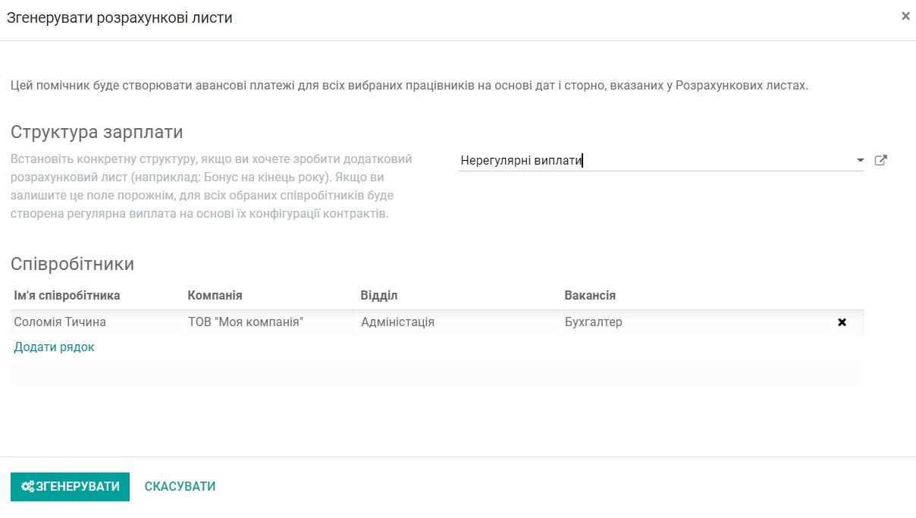Expand the Структура зарплати dropdown arrow
The width and height of the screenshot is (916, 518).
coord(860,160)
